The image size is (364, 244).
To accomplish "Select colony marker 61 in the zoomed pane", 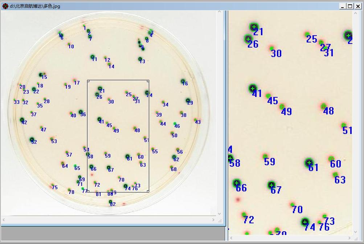I will [309, 163].
